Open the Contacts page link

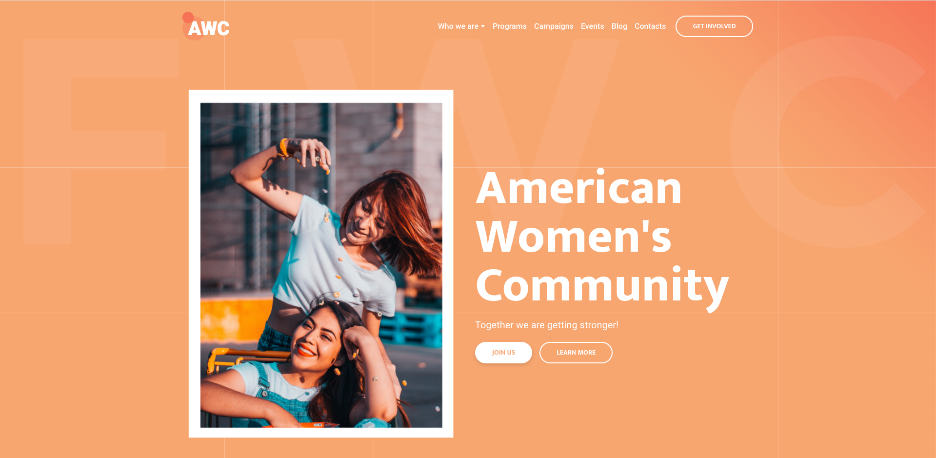650,26
